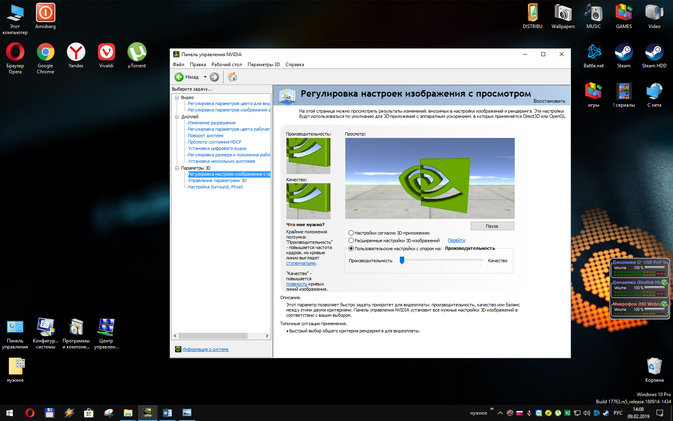Image resolution: width=673 pixels, height=421 pixels.
Task: Click the Восстановить link
Action: [549, 101]
